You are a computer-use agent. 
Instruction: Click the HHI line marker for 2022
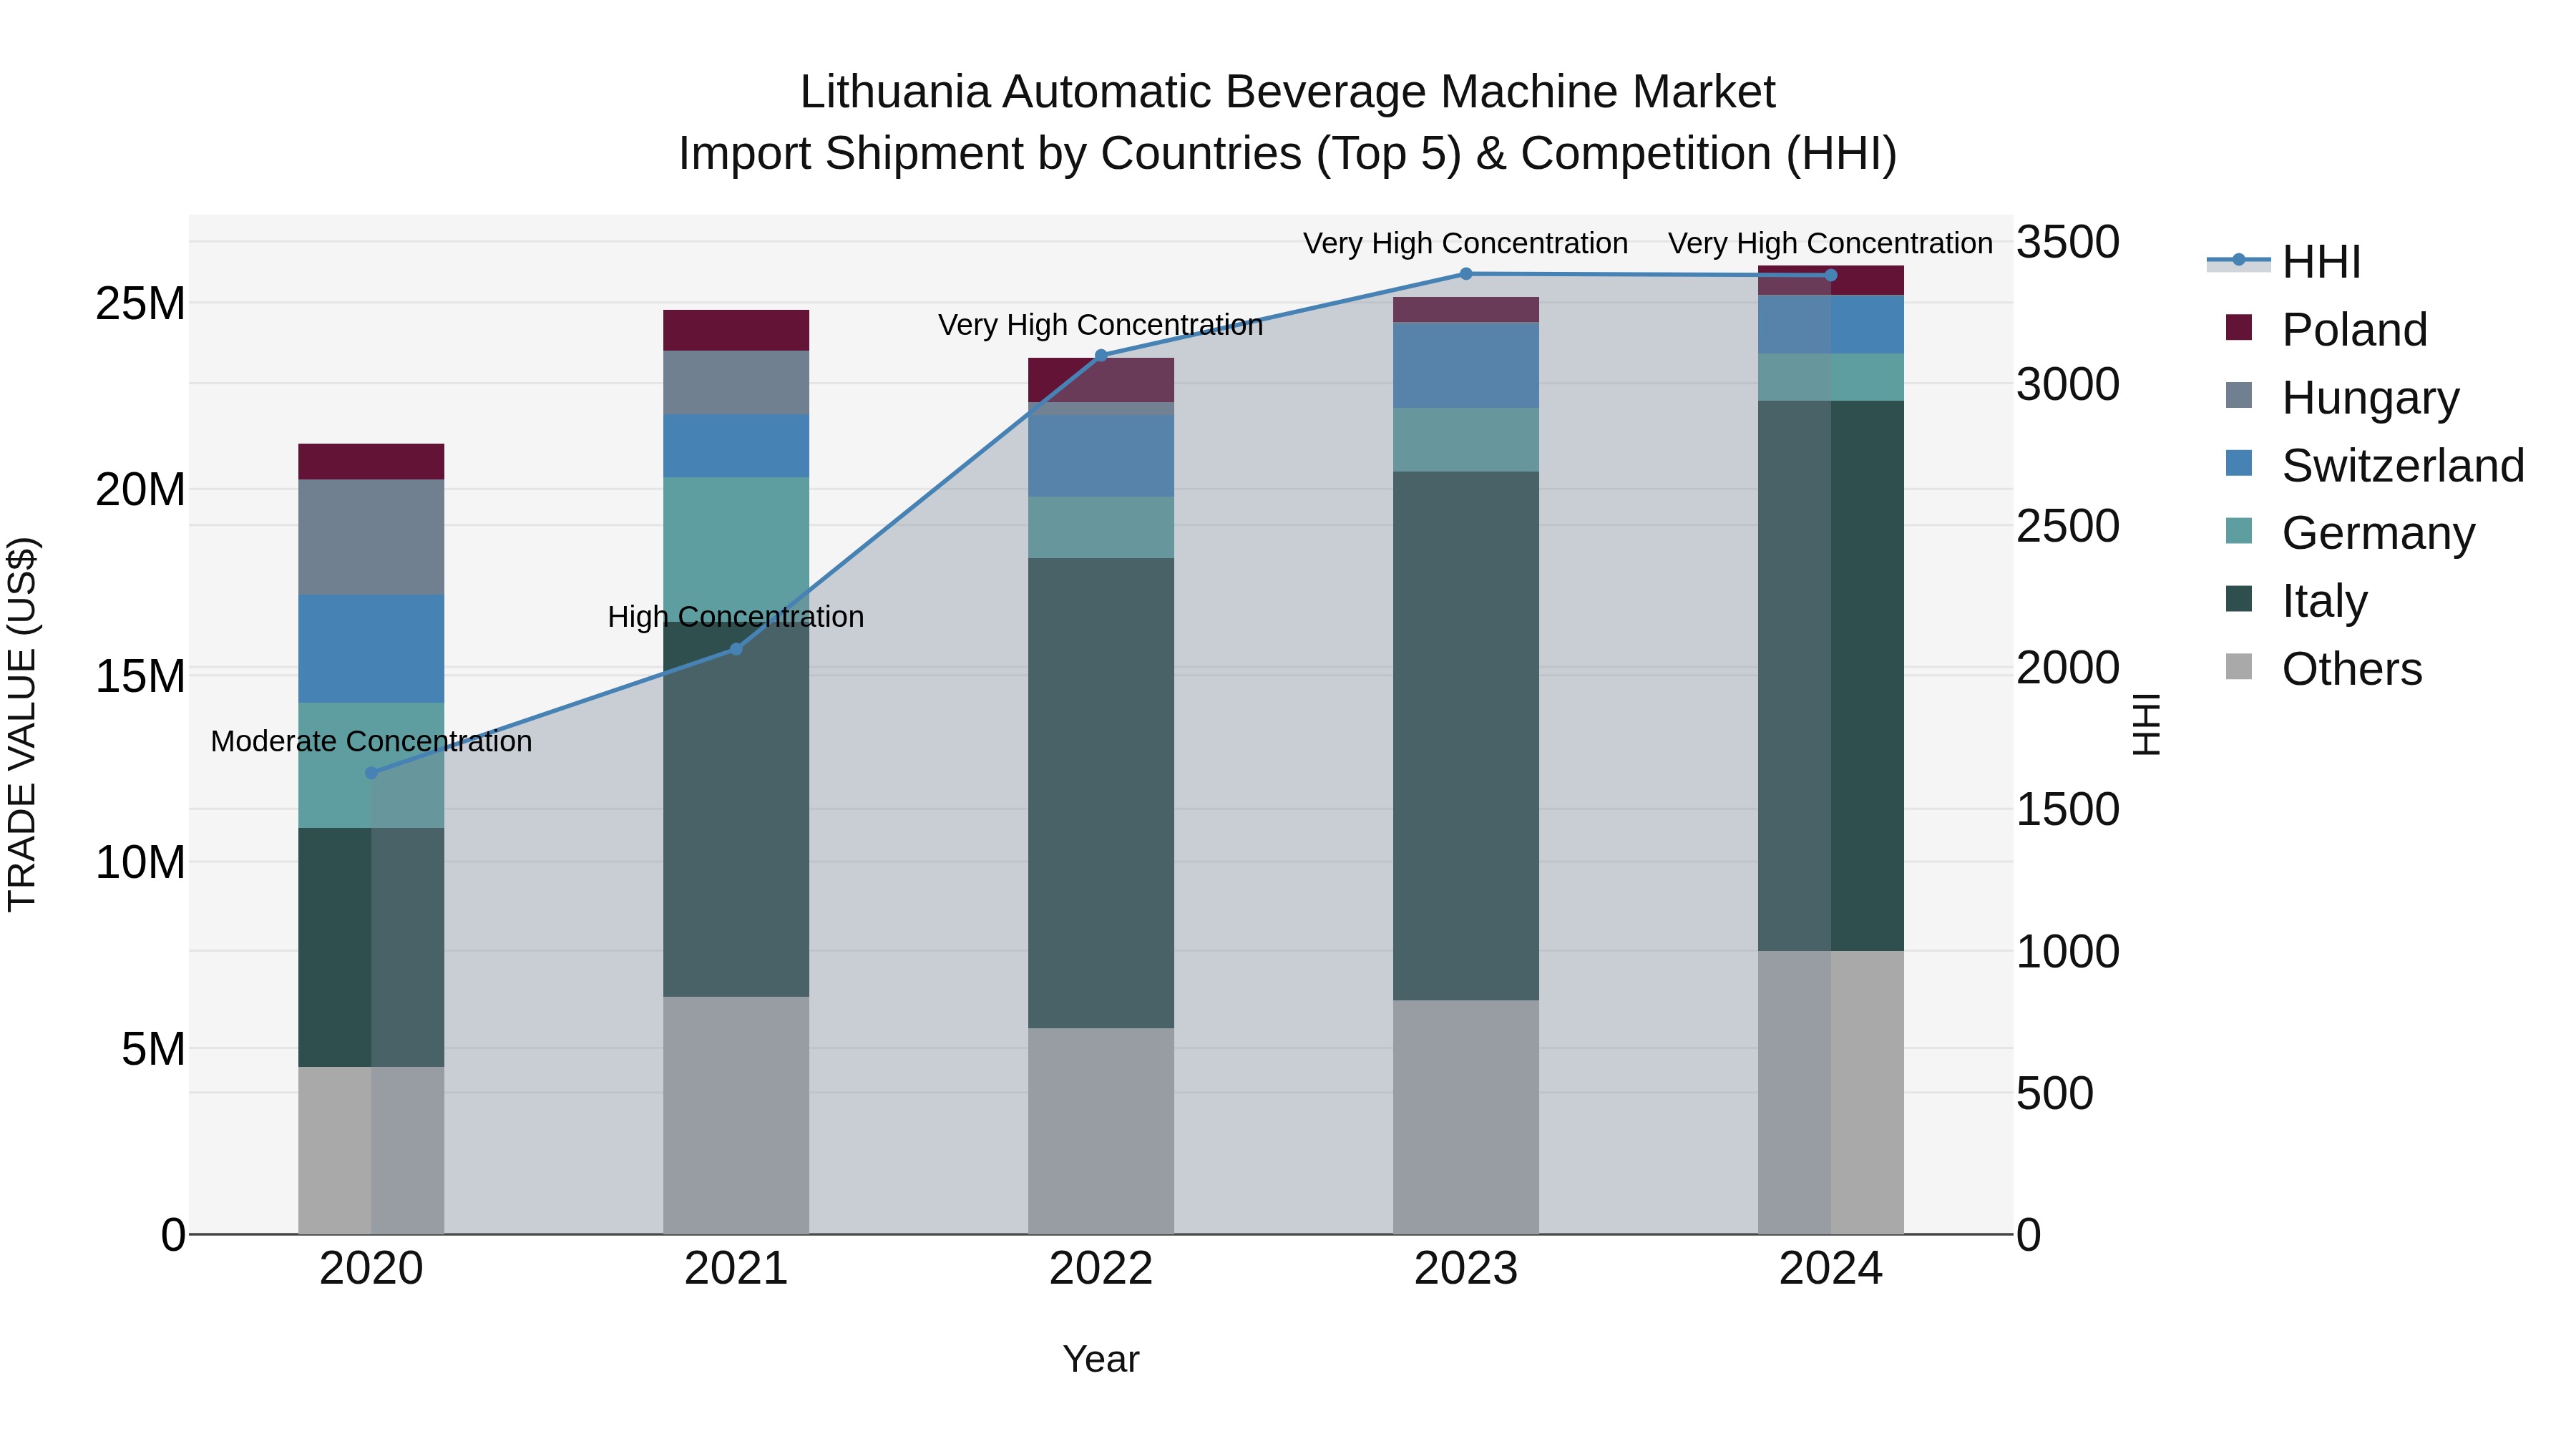click(1101, 355)
